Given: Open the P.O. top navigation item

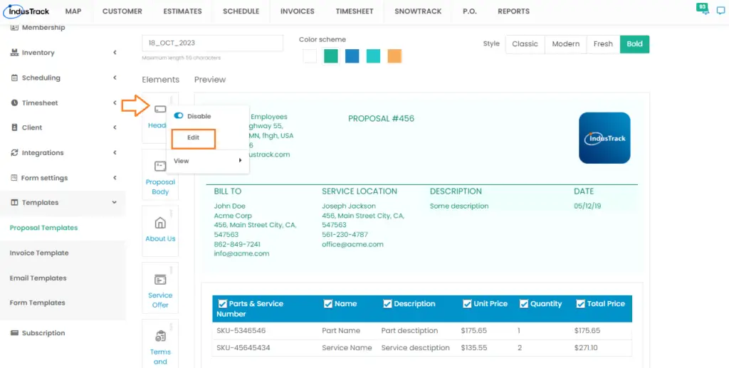Looking at the screenshot, I should (470, 11).
